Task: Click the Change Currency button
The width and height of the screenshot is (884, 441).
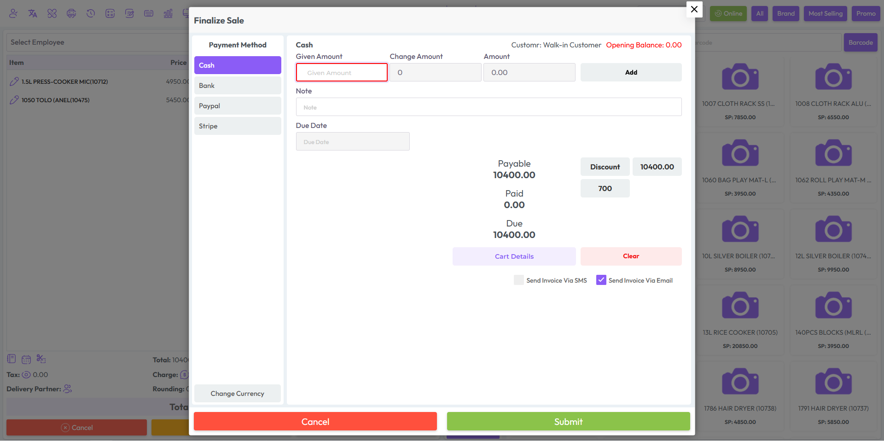Action: 237,394
